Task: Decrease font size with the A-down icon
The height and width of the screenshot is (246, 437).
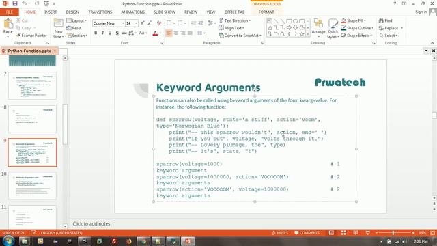Action: point(150,23)
